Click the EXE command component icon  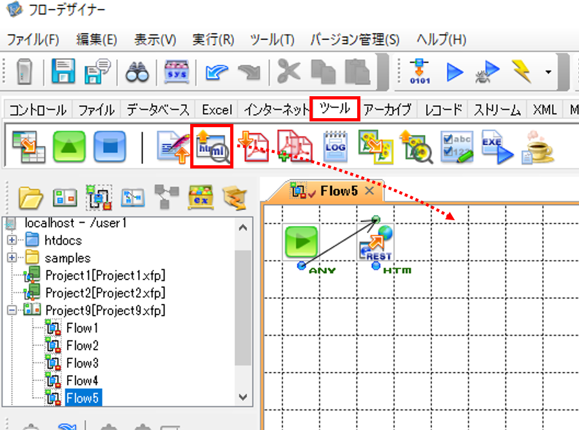point(497,147)
